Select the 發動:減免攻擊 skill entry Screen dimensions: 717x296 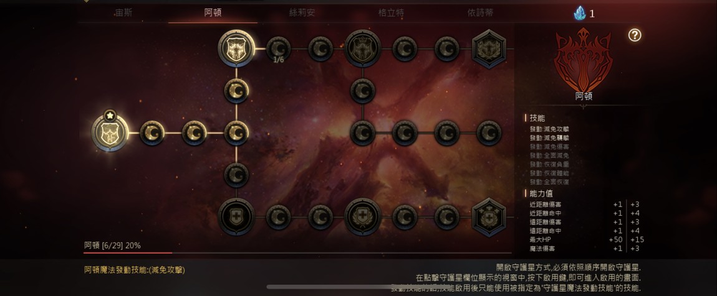[549, 129]
